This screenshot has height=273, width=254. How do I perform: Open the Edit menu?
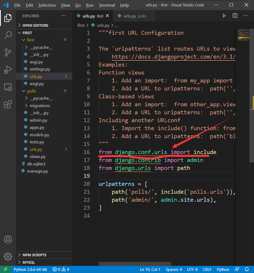point(29,5)
